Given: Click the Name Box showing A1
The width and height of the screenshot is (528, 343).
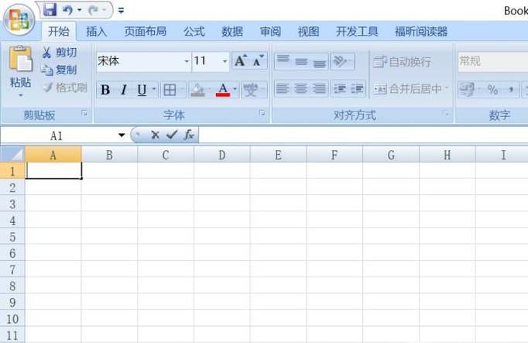Looking at the screenshot, I should (57, 135).
